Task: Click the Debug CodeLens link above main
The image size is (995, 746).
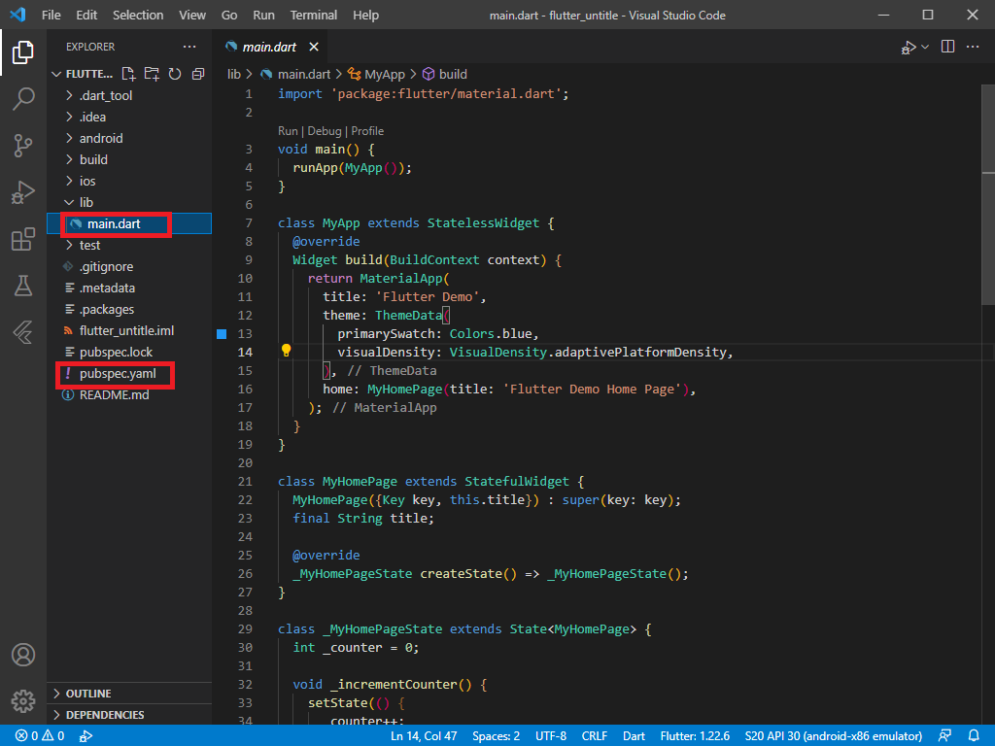Action: (324, 131)
